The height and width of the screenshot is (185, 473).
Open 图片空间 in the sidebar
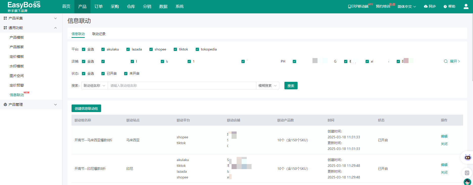pos(17,76)
